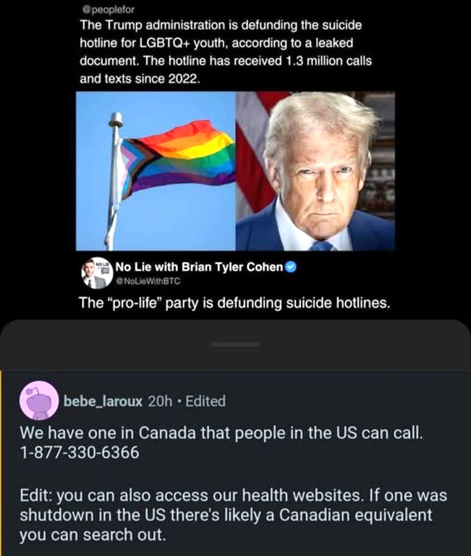The height and width of the screenshot is (556, 471).
Task: Click the 20h comment timestamp
Action: (x=160, y=401)
